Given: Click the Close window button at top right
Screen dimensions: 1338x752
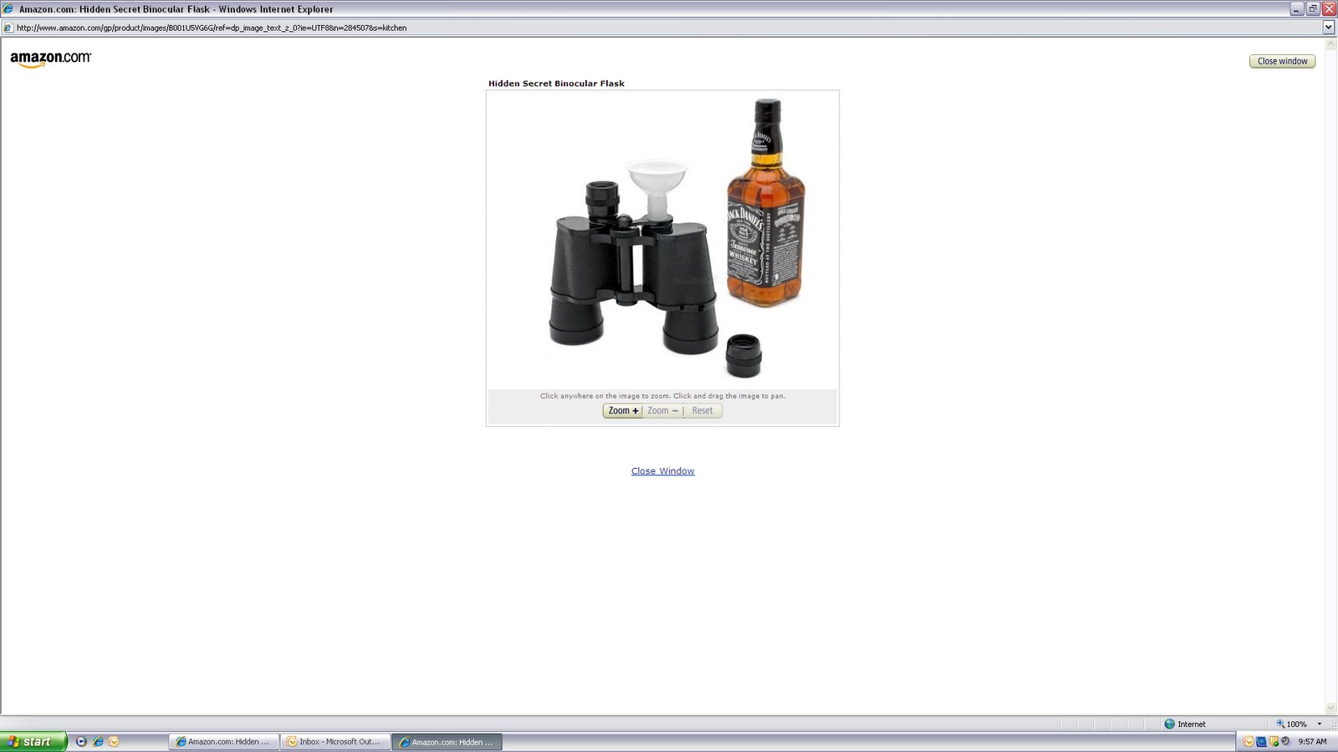Looking at the screenshot, I should click(1282, 61).
